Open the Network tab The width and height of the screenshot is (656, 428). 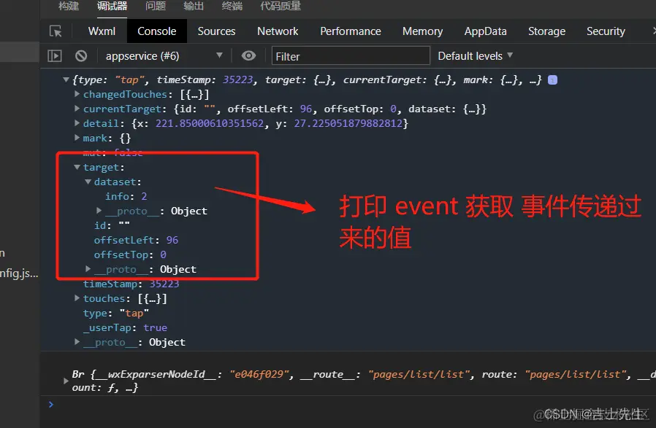click(278, 31)
